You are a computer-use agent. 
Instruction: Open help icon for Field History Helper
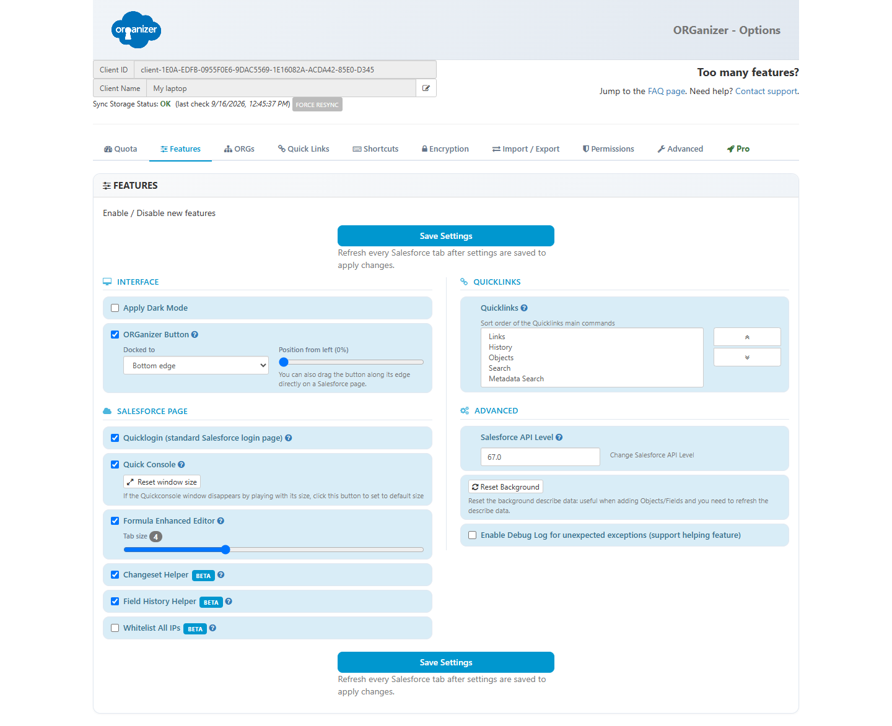click(229, 602)
